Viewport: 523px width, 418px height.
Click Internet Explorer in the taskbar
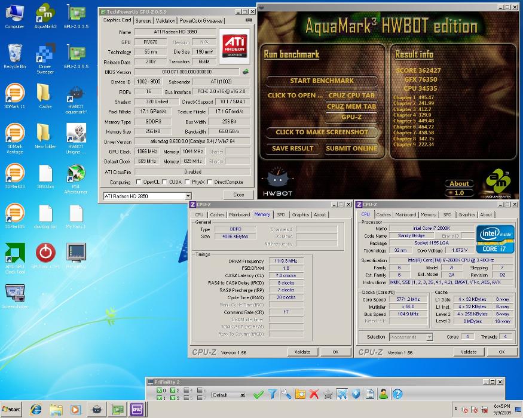[x=36, y=409]
